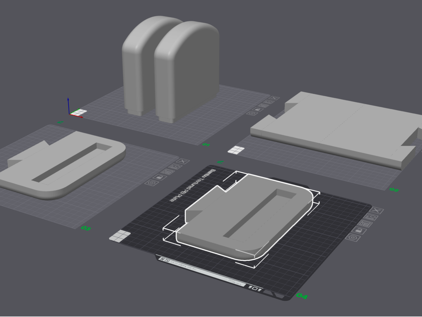The width and height of the screenshot is (422, 317).
Task: Open plate 03 settings hexagon icon
Action: (x=152, y=182)
